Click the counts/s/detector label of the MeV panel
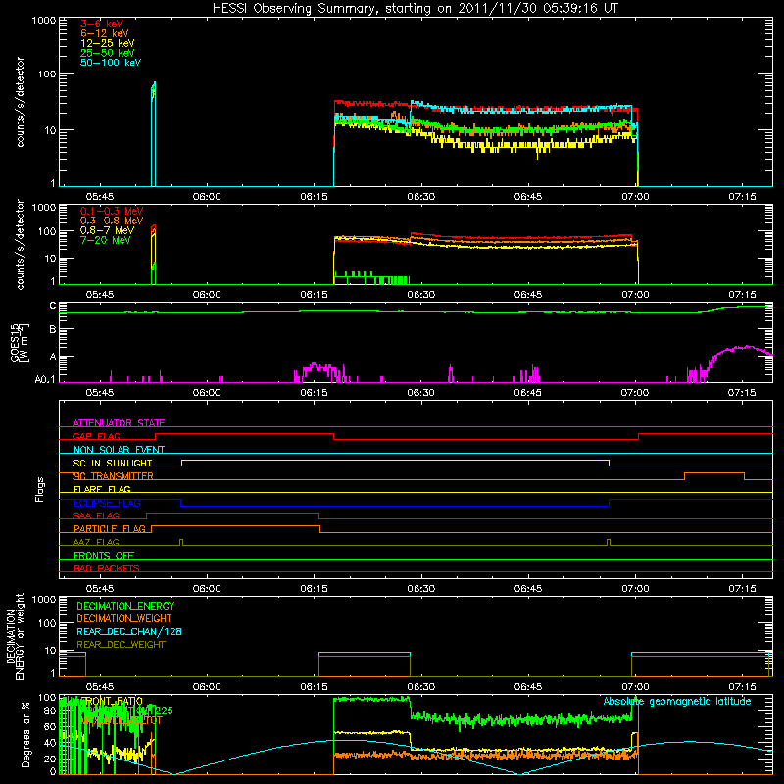 tap(21, 244)
